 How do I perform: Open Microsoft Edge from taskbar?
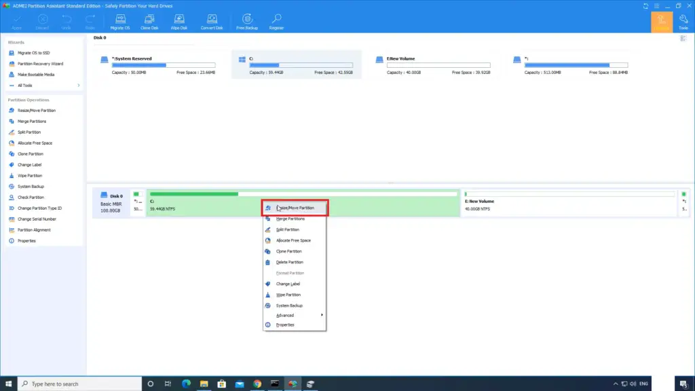(x=186, y=384)
